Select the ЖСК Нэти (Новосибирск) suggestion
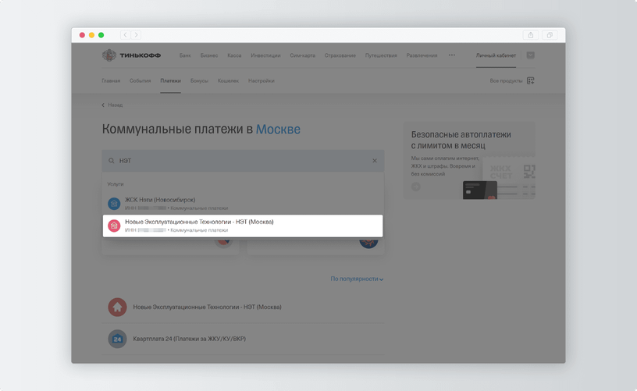This screenshot has height=391, width=637. [x=243, y=204]
